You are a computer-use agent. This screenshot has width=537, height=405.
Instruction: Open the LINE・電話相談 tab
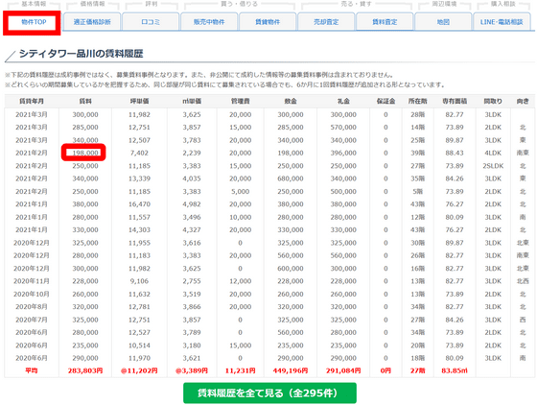[502, 22]
